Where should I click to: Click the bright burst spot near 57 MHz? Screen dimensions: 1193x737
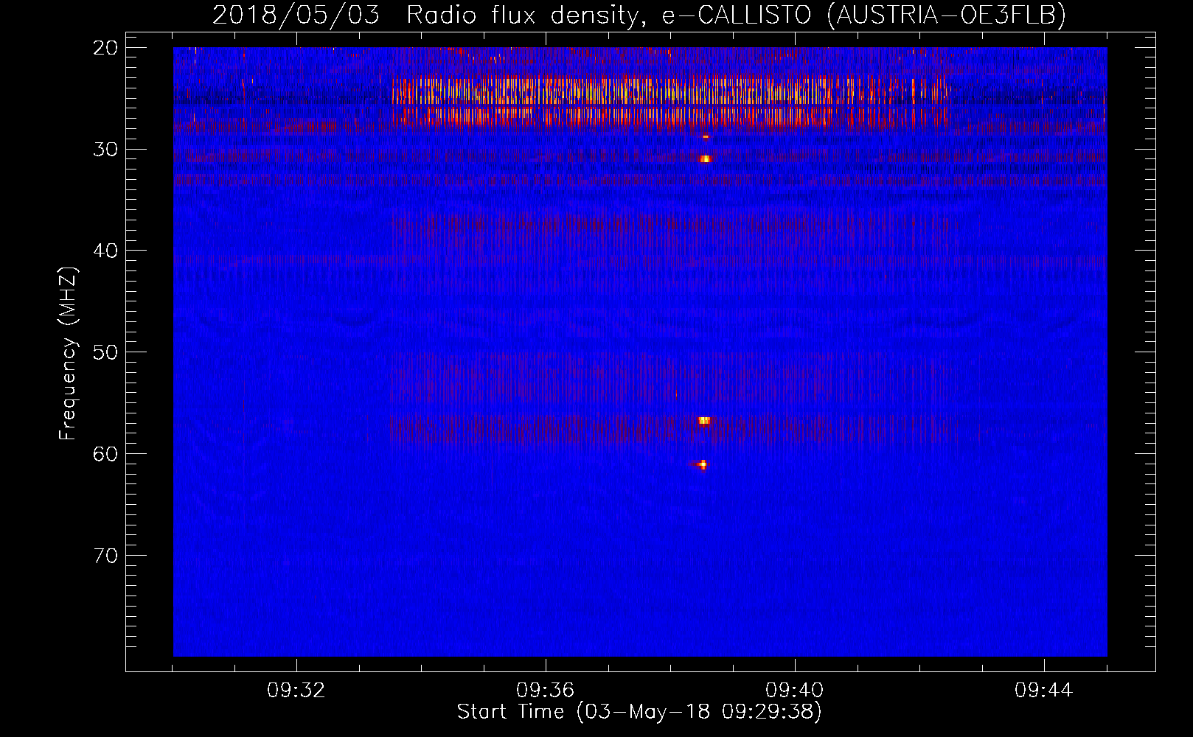tap(704, 421)
